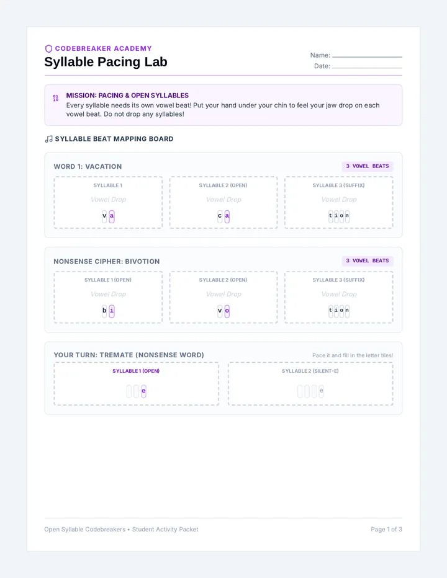The image size is (447, 578).
Task: Click the 3 Vowel Beats badge for Vacation
Action: (368, 166)
